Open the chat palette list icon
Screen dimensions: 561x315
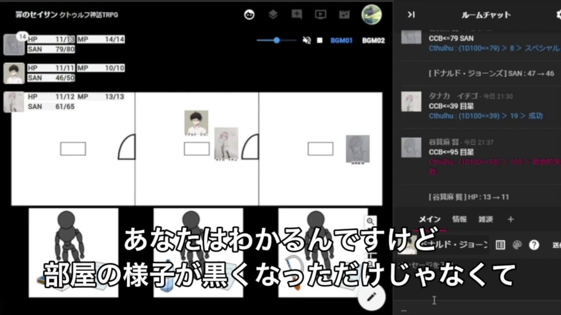point(500,245)
